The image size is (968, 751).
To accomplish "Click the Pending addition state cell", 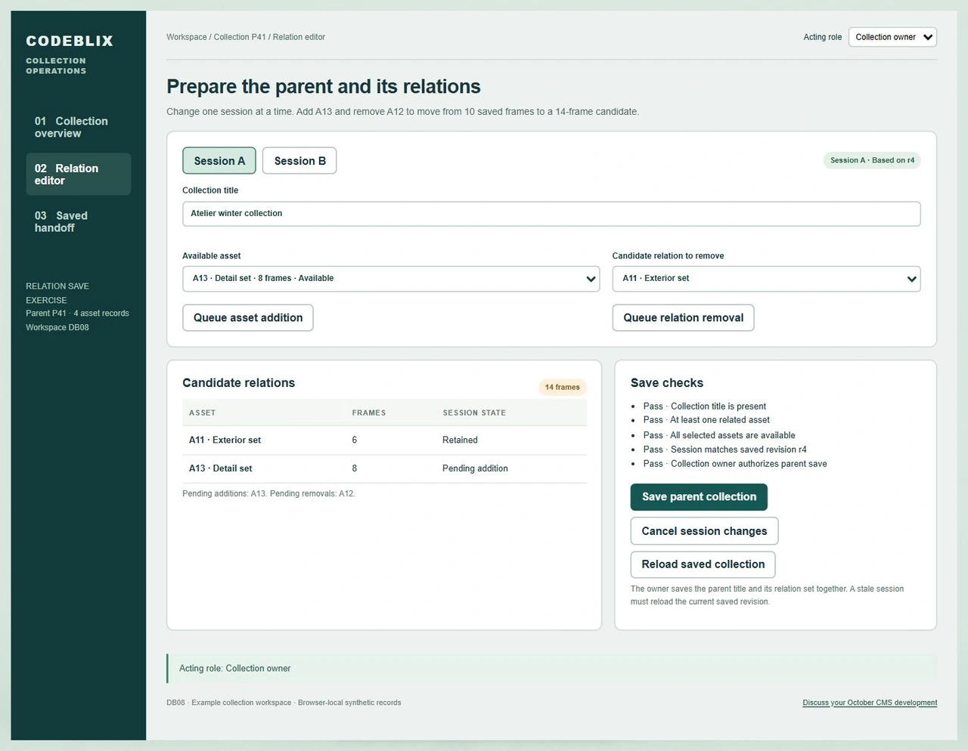I will coord(475,469).
